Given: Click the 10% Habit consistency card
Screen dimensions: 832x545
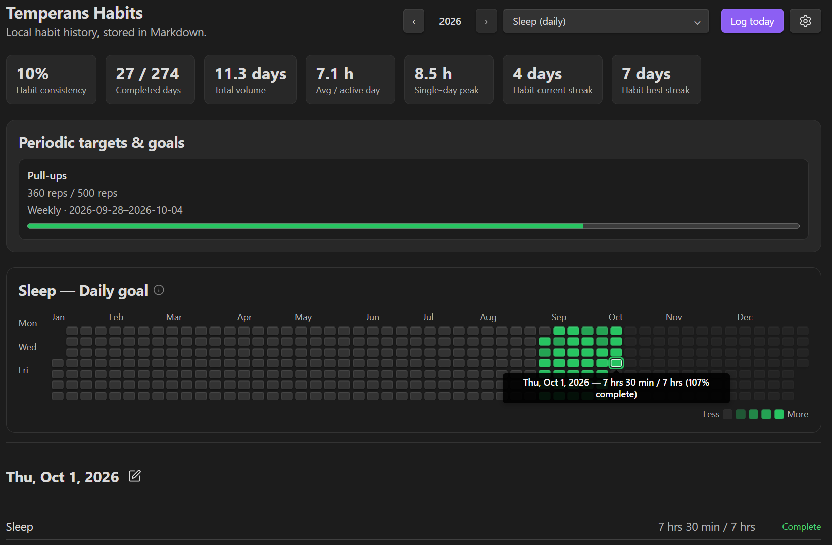Looking at the screenshot, I should tap(51, 80).
